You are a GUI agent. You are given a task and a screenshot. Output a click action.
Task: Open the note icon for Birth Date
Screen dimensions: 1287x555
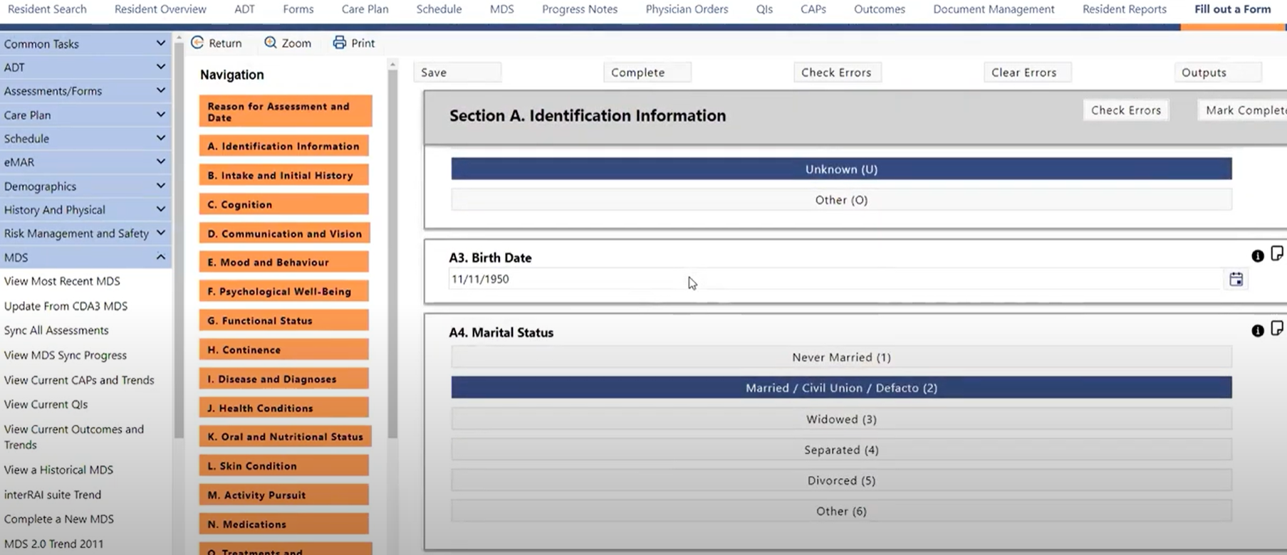pos(1276,254)
